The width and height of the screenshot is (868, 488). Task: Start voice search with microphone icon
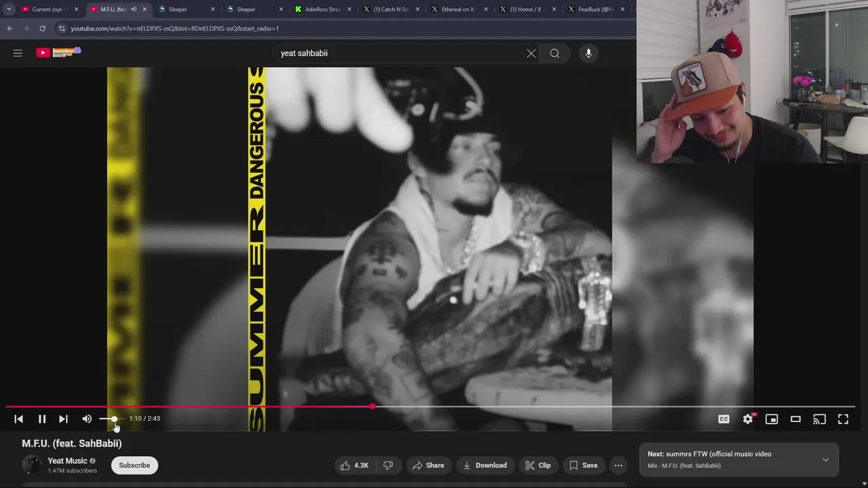(x=589, y=54)
